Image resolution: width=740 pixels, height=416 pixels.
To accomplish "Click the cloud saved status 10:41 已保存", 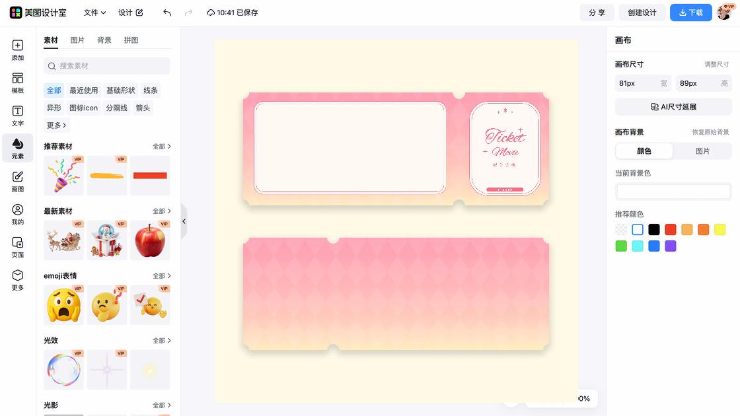I will [x=232, y=13].
